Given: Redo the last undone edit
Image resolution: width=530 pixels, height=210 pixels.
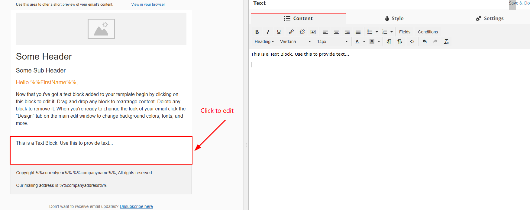Looking at the screenshot, I should pos(435,42).
